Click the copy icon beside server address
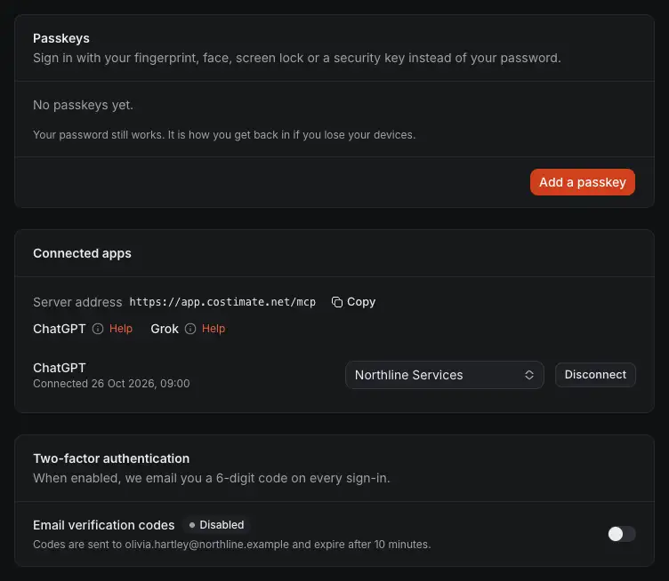Screen dimensions: 669x581 click(x=337, y=302)
